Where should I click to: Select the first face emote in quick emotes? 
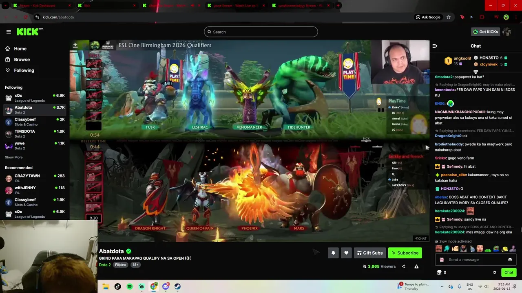439,249
